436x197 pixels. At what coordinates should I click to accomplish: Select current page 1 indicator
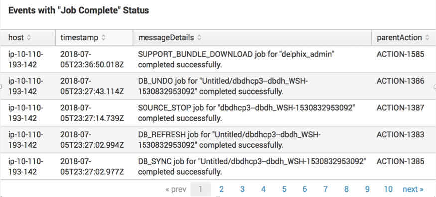tap(200, 189)
